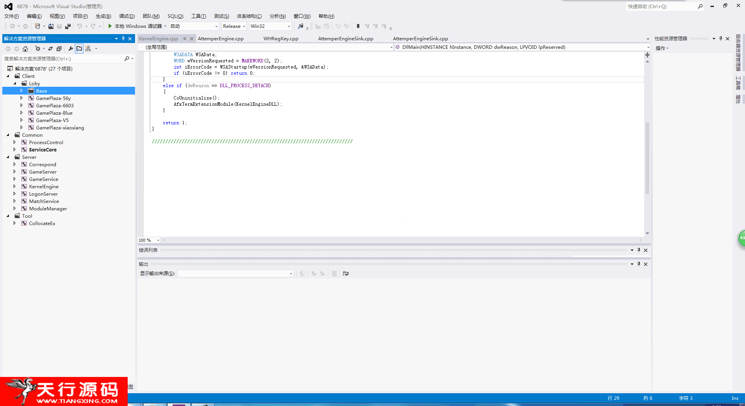Viewport: 745px width, 406px height.
Task: Open the Toolbox side tab
Action: (x=738, y=83)
